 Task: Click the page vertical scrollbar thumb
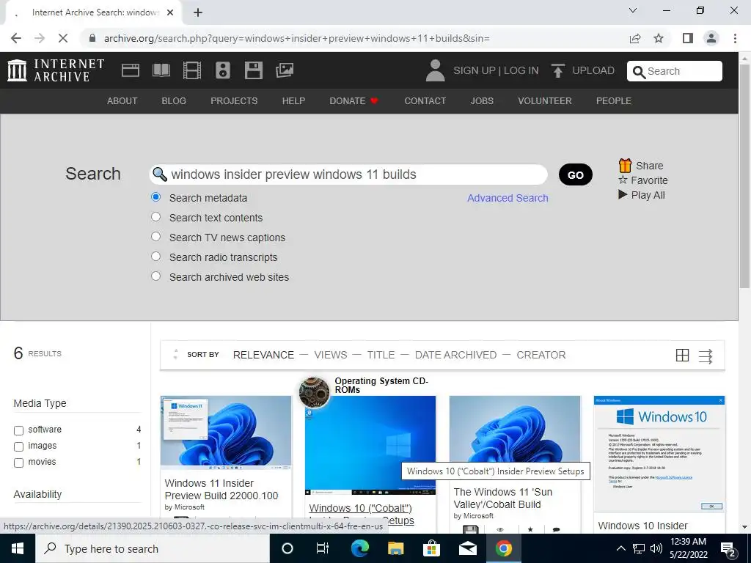point(744,175)
